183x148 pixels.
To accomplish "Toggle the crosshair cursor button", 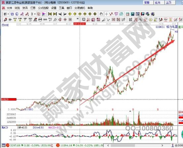I will click(106, 14).
